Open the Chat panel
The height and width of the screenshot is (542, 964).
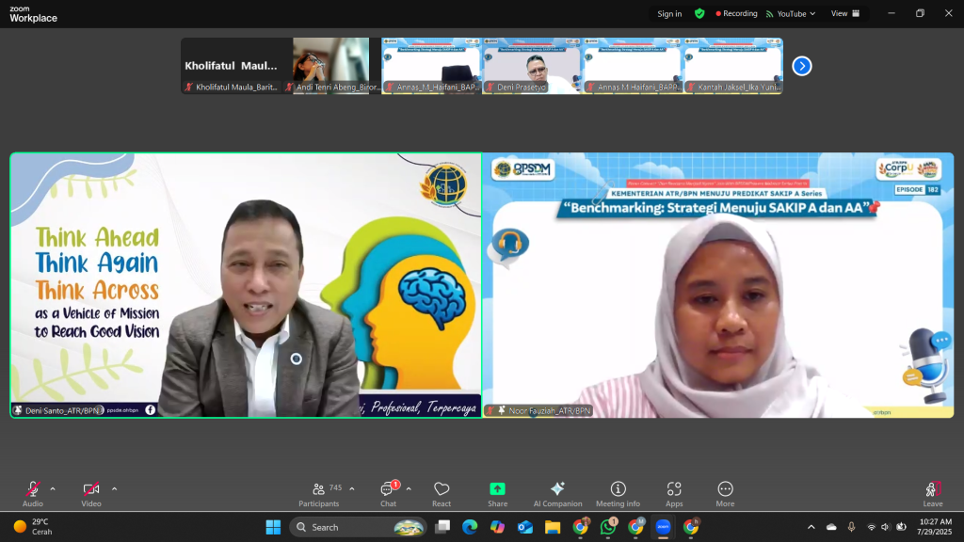[388, 493]
